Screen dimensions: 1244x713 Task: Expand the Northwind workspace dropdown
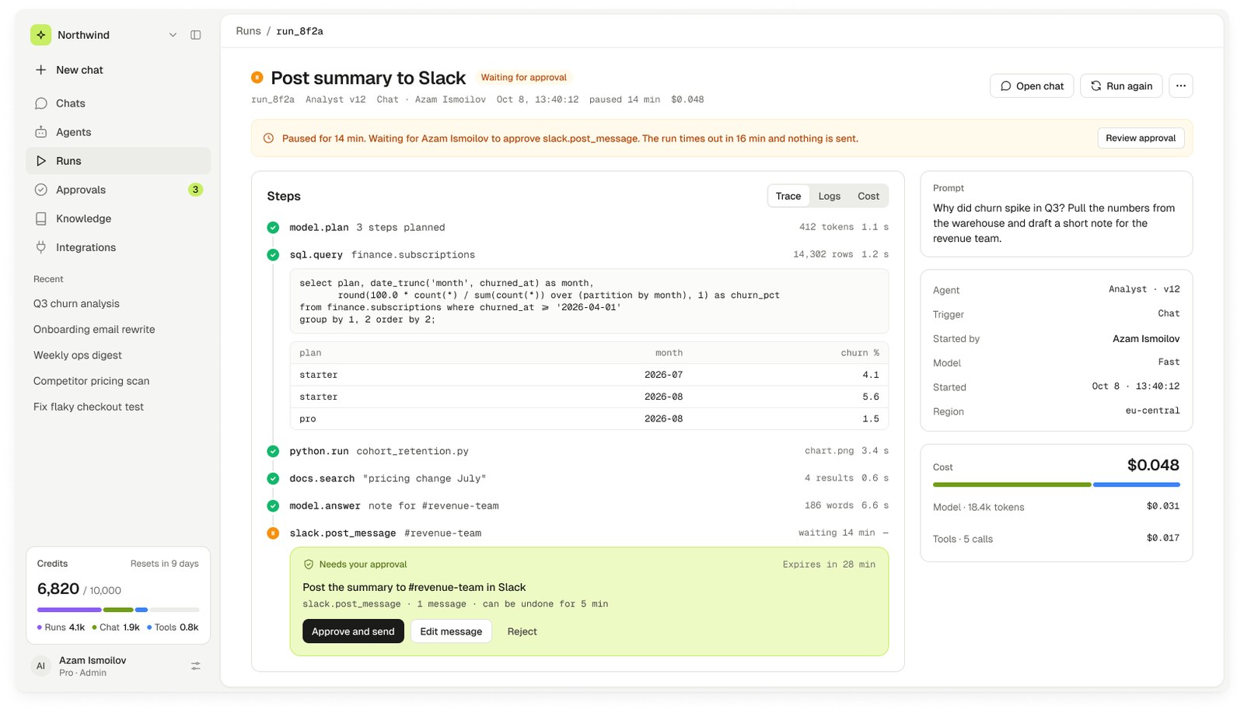[x=173, y=35]
